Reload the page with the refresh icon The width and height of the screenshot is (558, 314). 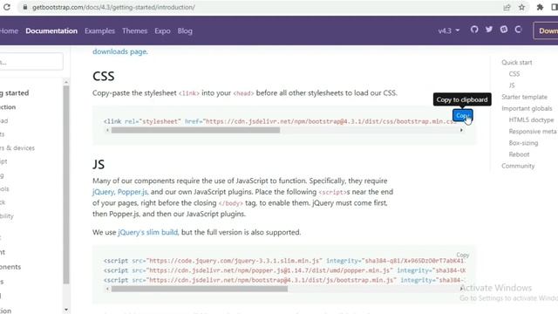pos(7,7)
